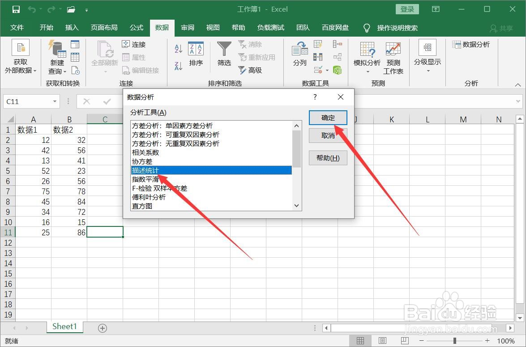
Task: Click the Select All corner triangle
Action: (x=10, y=119)
